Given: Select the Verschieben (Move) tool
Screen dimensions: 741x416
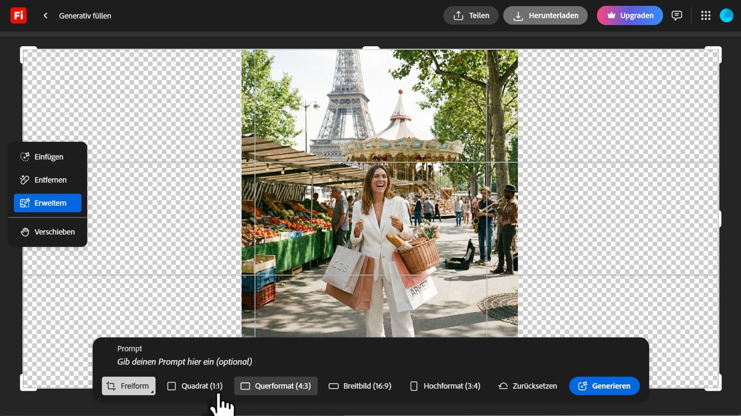Looking at the screenshot, I should tap(54, 232).
